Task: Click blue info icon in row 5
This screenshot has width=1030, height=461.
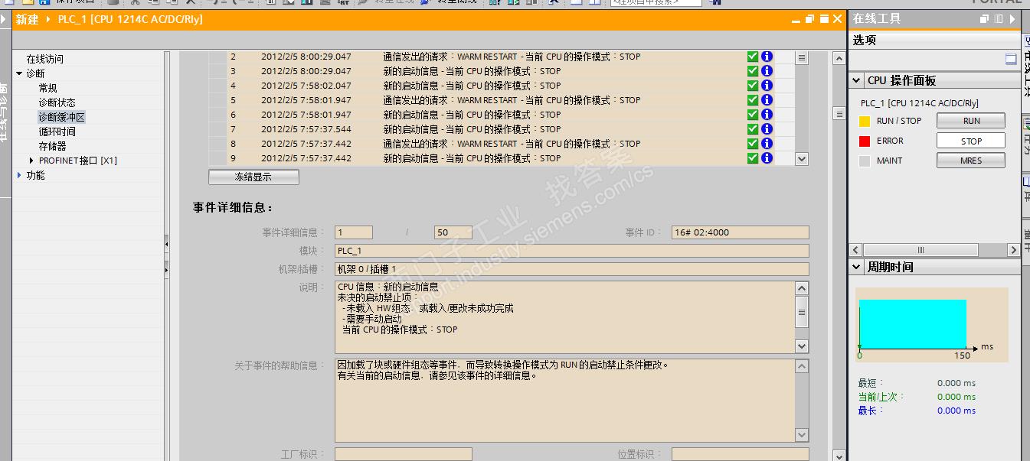Action: 767,100
